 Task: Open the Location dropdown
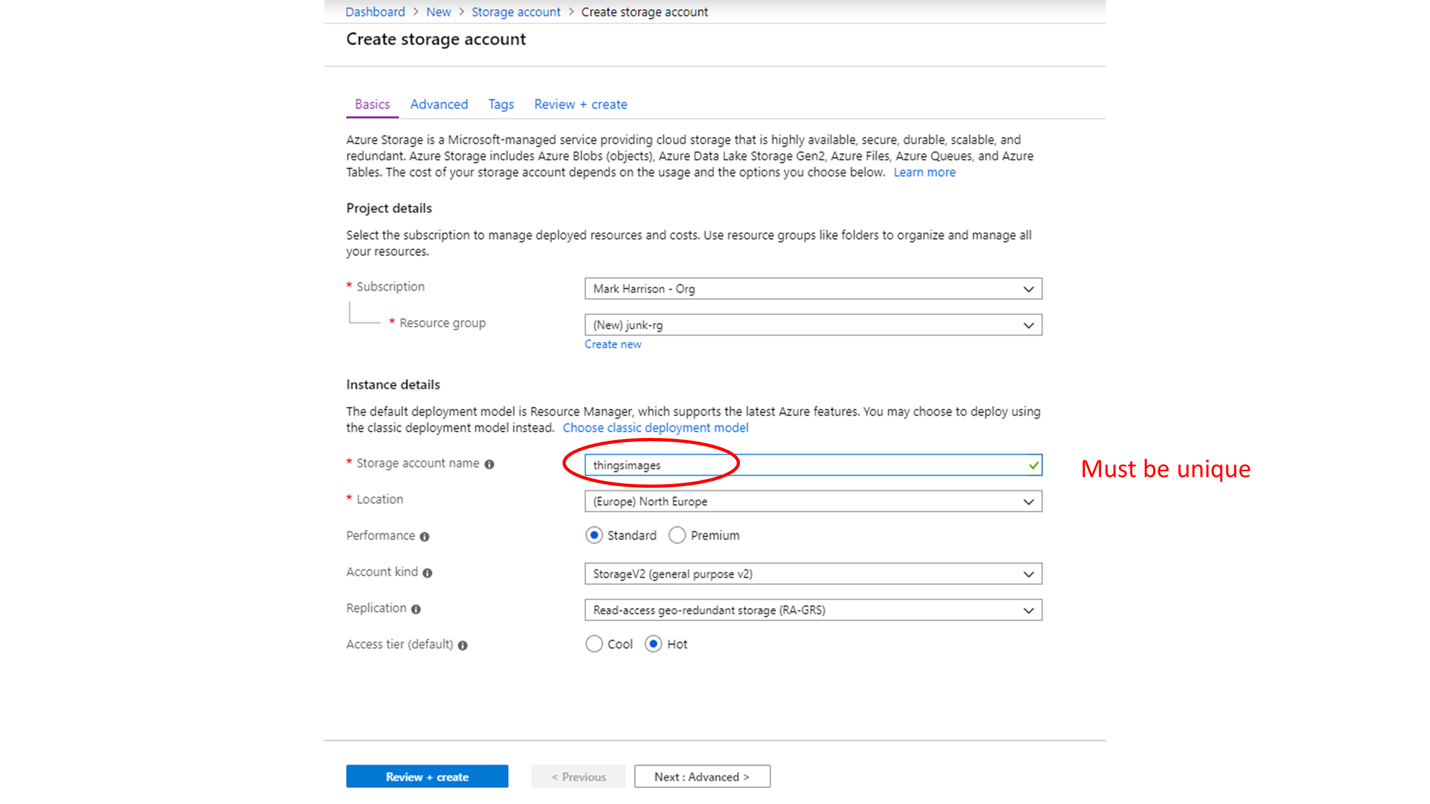coord(813,502)
